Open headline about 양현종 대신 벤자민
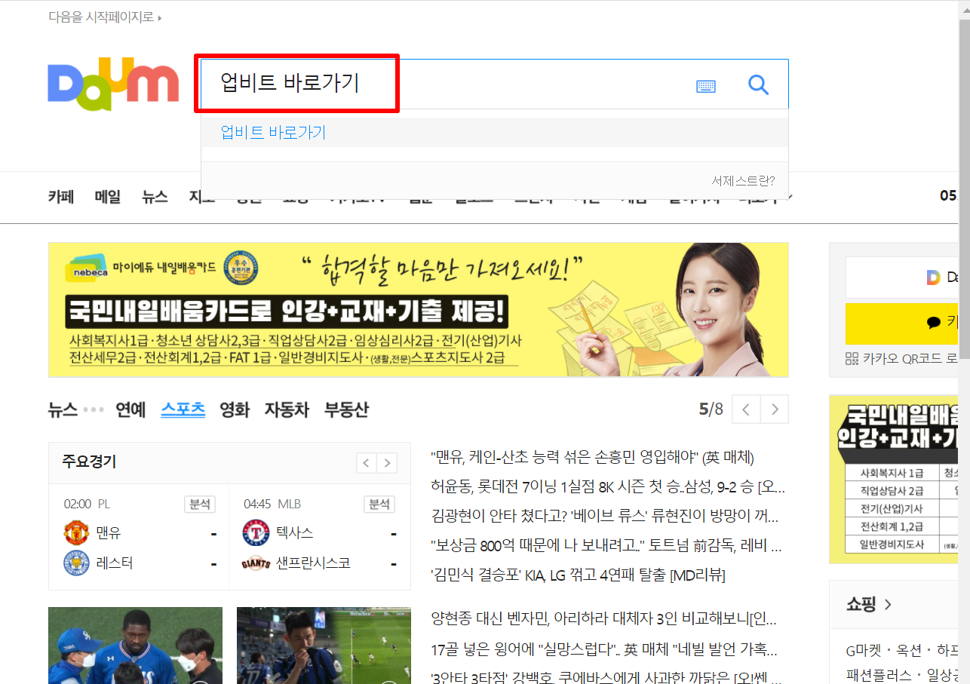This screenshot has width=970, height=684. click(604, 619)
